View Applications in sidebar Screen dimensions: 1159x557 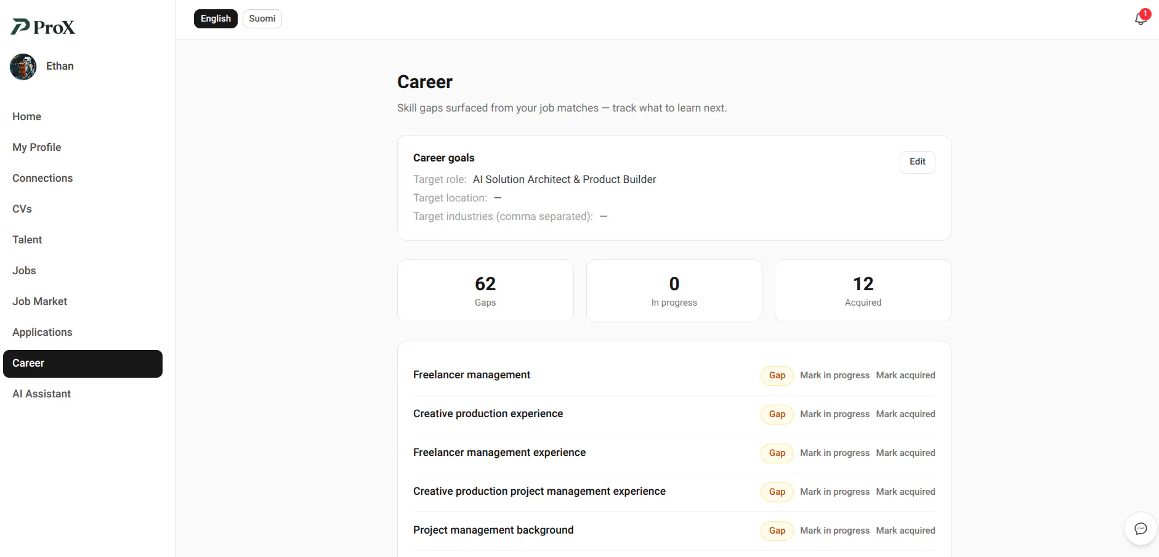(x=83, y=332)
